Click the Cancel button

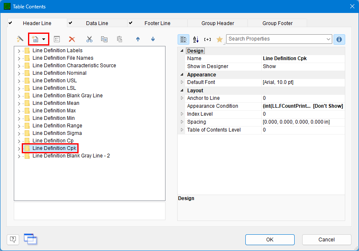click(x=326, y=240)
